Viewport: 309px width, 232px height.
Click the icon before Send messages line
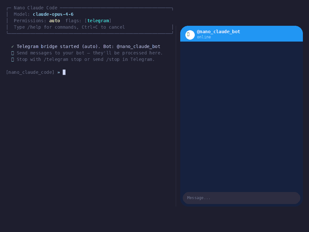13,53
